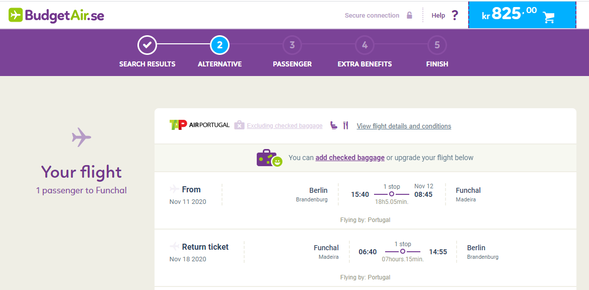This screenshot has width=589, height=290.
Task: Click the smiling suitcase baggage icon
Action: click(x=269, y=158)
